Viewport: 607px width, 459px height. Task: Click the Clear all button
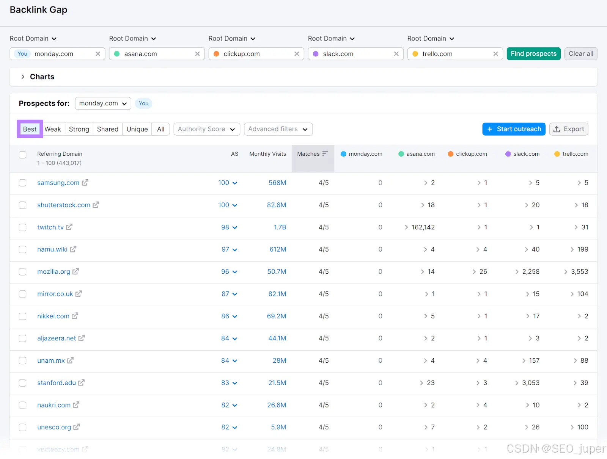coord(581,54)
